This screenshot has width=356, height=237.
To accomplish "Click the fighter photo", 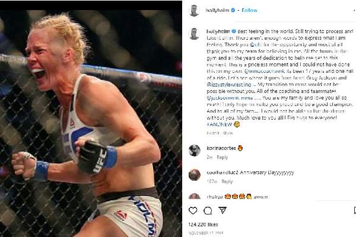I will 91,123.
